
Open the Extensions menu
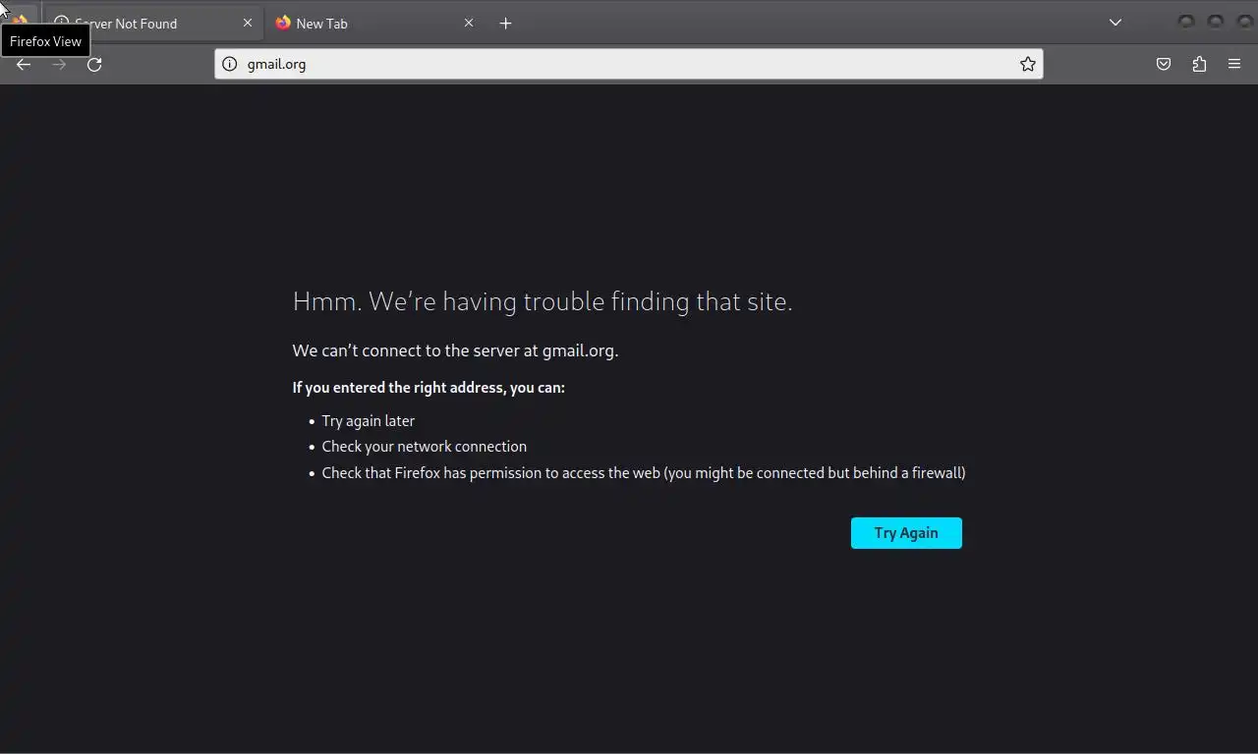click(x=1199, y=64)
